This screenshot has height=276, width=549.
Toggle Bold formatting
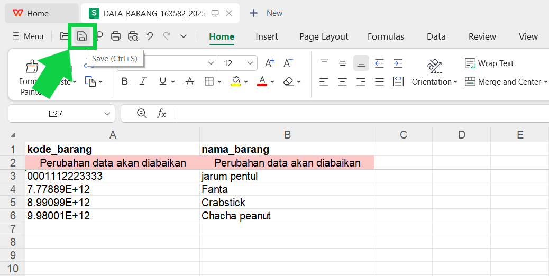(124, 81)
